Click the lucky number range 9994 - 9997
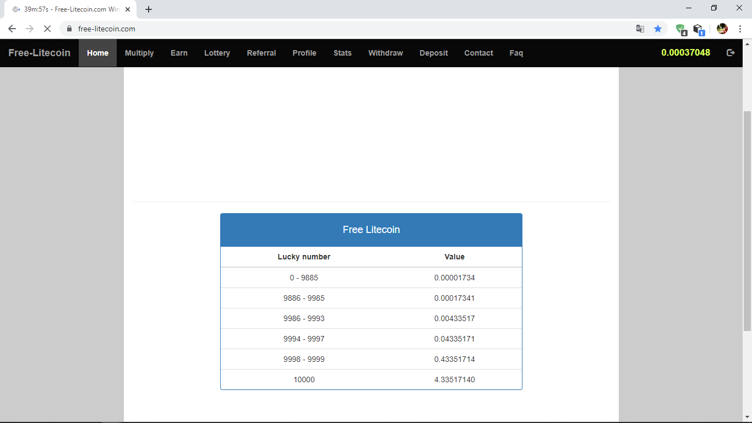752x423 pixels. pos(304,339)
